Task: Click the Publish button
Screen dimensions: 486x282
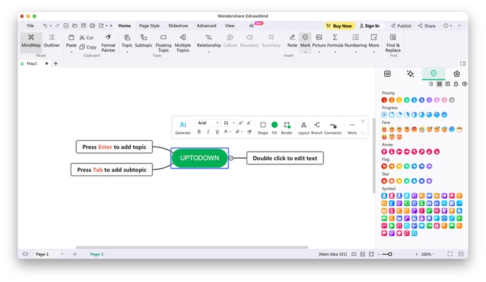Action: (401, 26)
